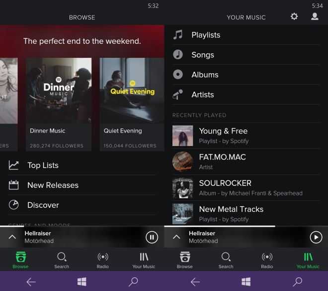Tap "SOULROCKER" album title

tap(225, 183)
